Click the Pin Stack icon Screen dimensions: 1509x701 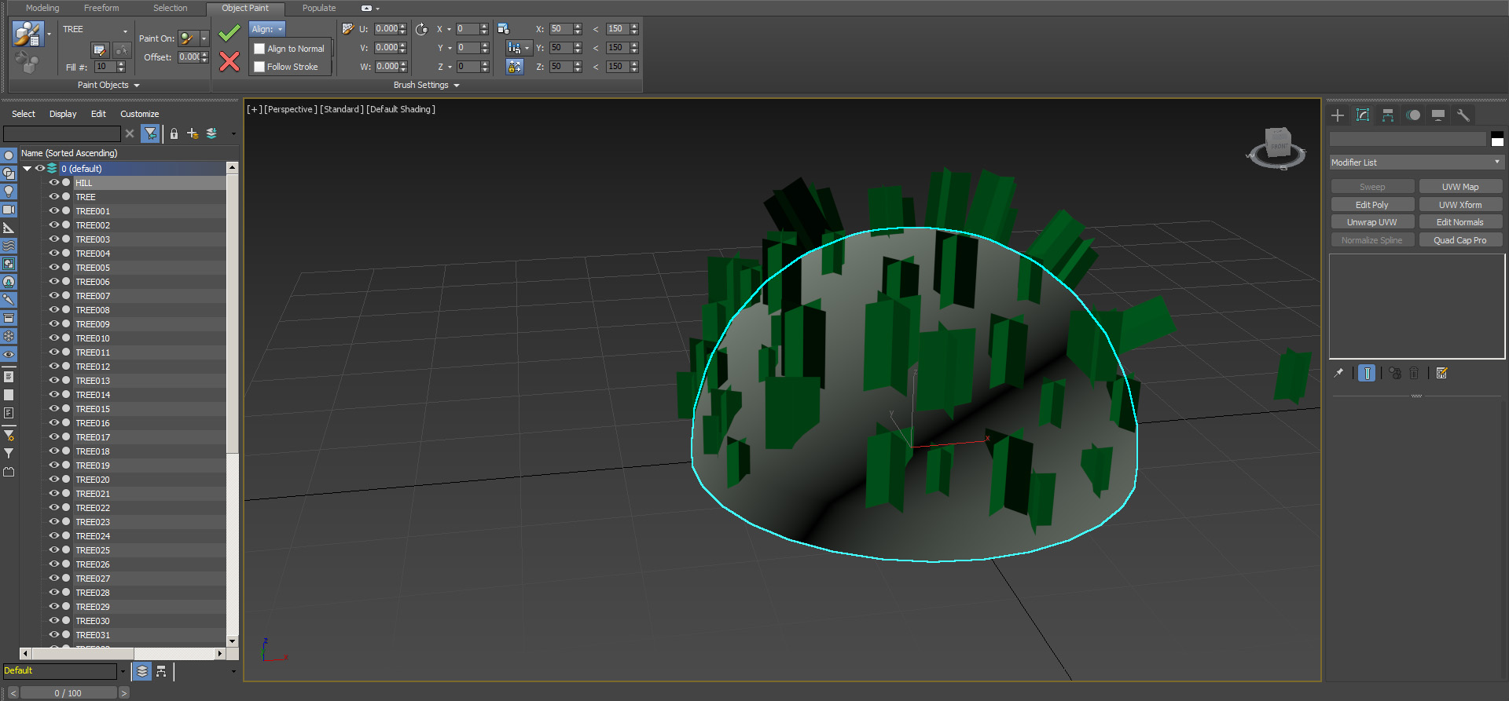click(1338, 374)
